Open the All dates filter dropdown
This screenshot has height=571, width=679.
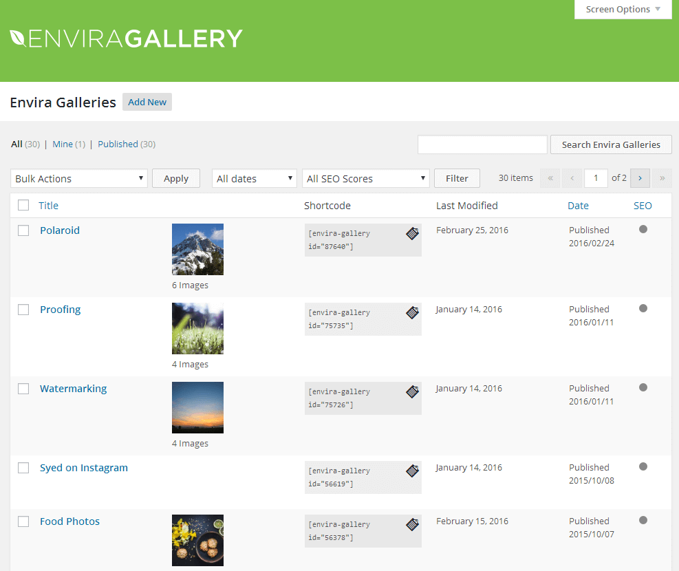tap(254, 178)
